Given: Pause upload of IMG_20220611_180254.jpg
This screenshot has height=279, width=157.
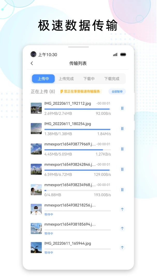Looking at the screenshot, I should (122, 129).
